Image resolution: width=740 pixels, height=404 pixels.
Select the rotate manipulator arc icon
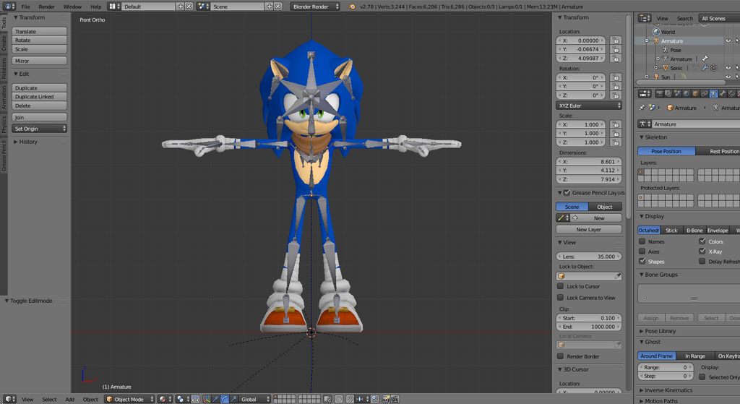[x=225, y=399]
